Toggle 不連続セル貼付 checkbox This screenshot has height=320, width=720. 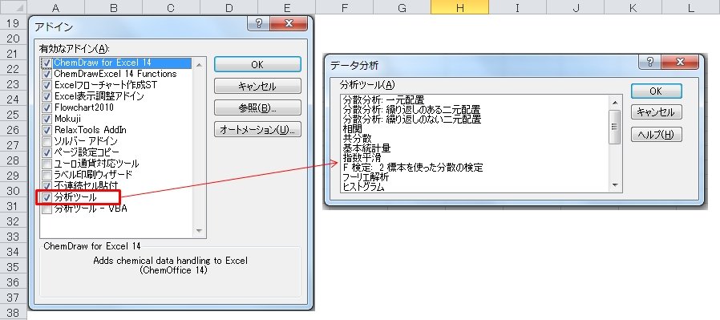pos(47,185)
